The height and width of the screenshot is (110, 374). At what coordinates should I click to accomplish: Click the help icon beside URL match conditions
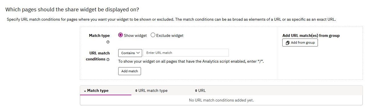[x=108, y=60]
